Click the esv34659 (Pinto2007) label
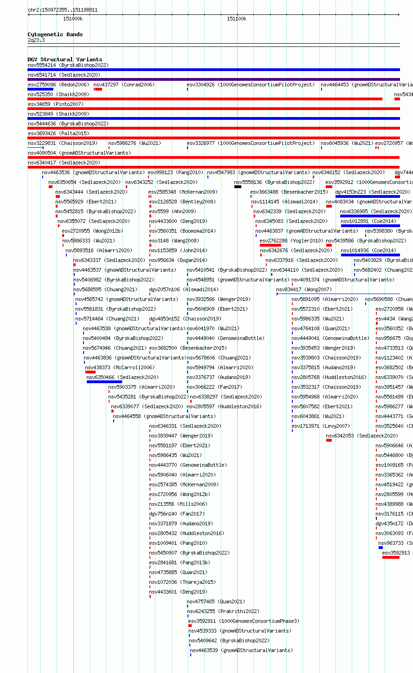413x673 pixels. tap(56, 105)
